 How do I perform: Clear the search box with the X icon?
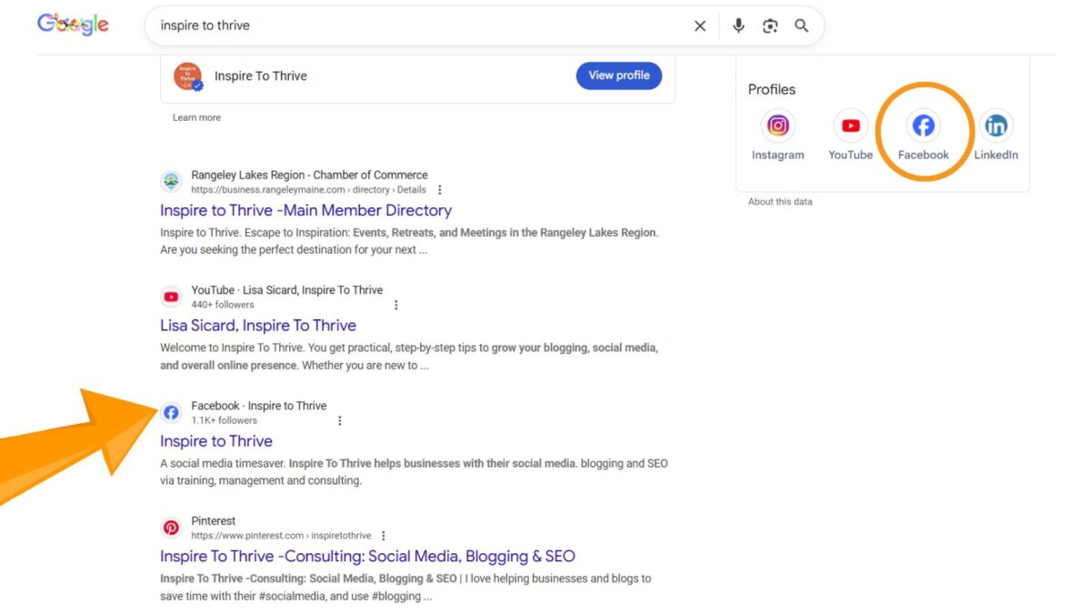[x=699, y=25]
